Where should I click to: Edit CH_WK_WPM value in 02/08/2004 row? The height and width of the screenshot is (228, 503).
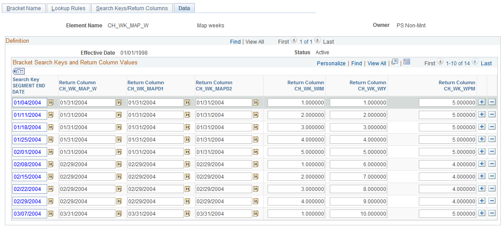click(447, 164)
